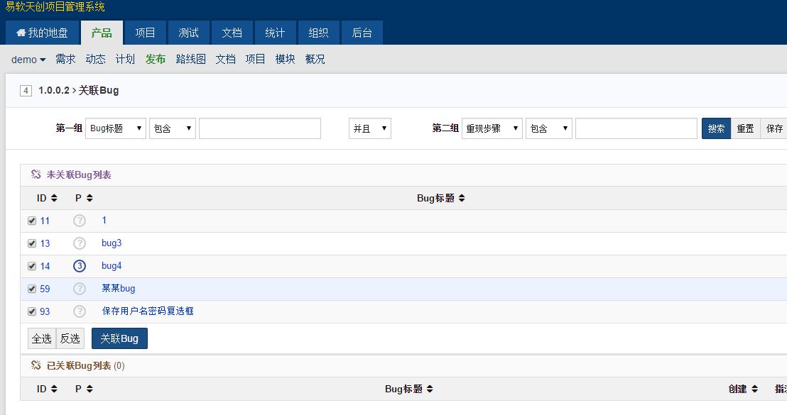This screenshot has width=787, height=415.
Task: Go to 发布 submenu
Action: [156, 59]
